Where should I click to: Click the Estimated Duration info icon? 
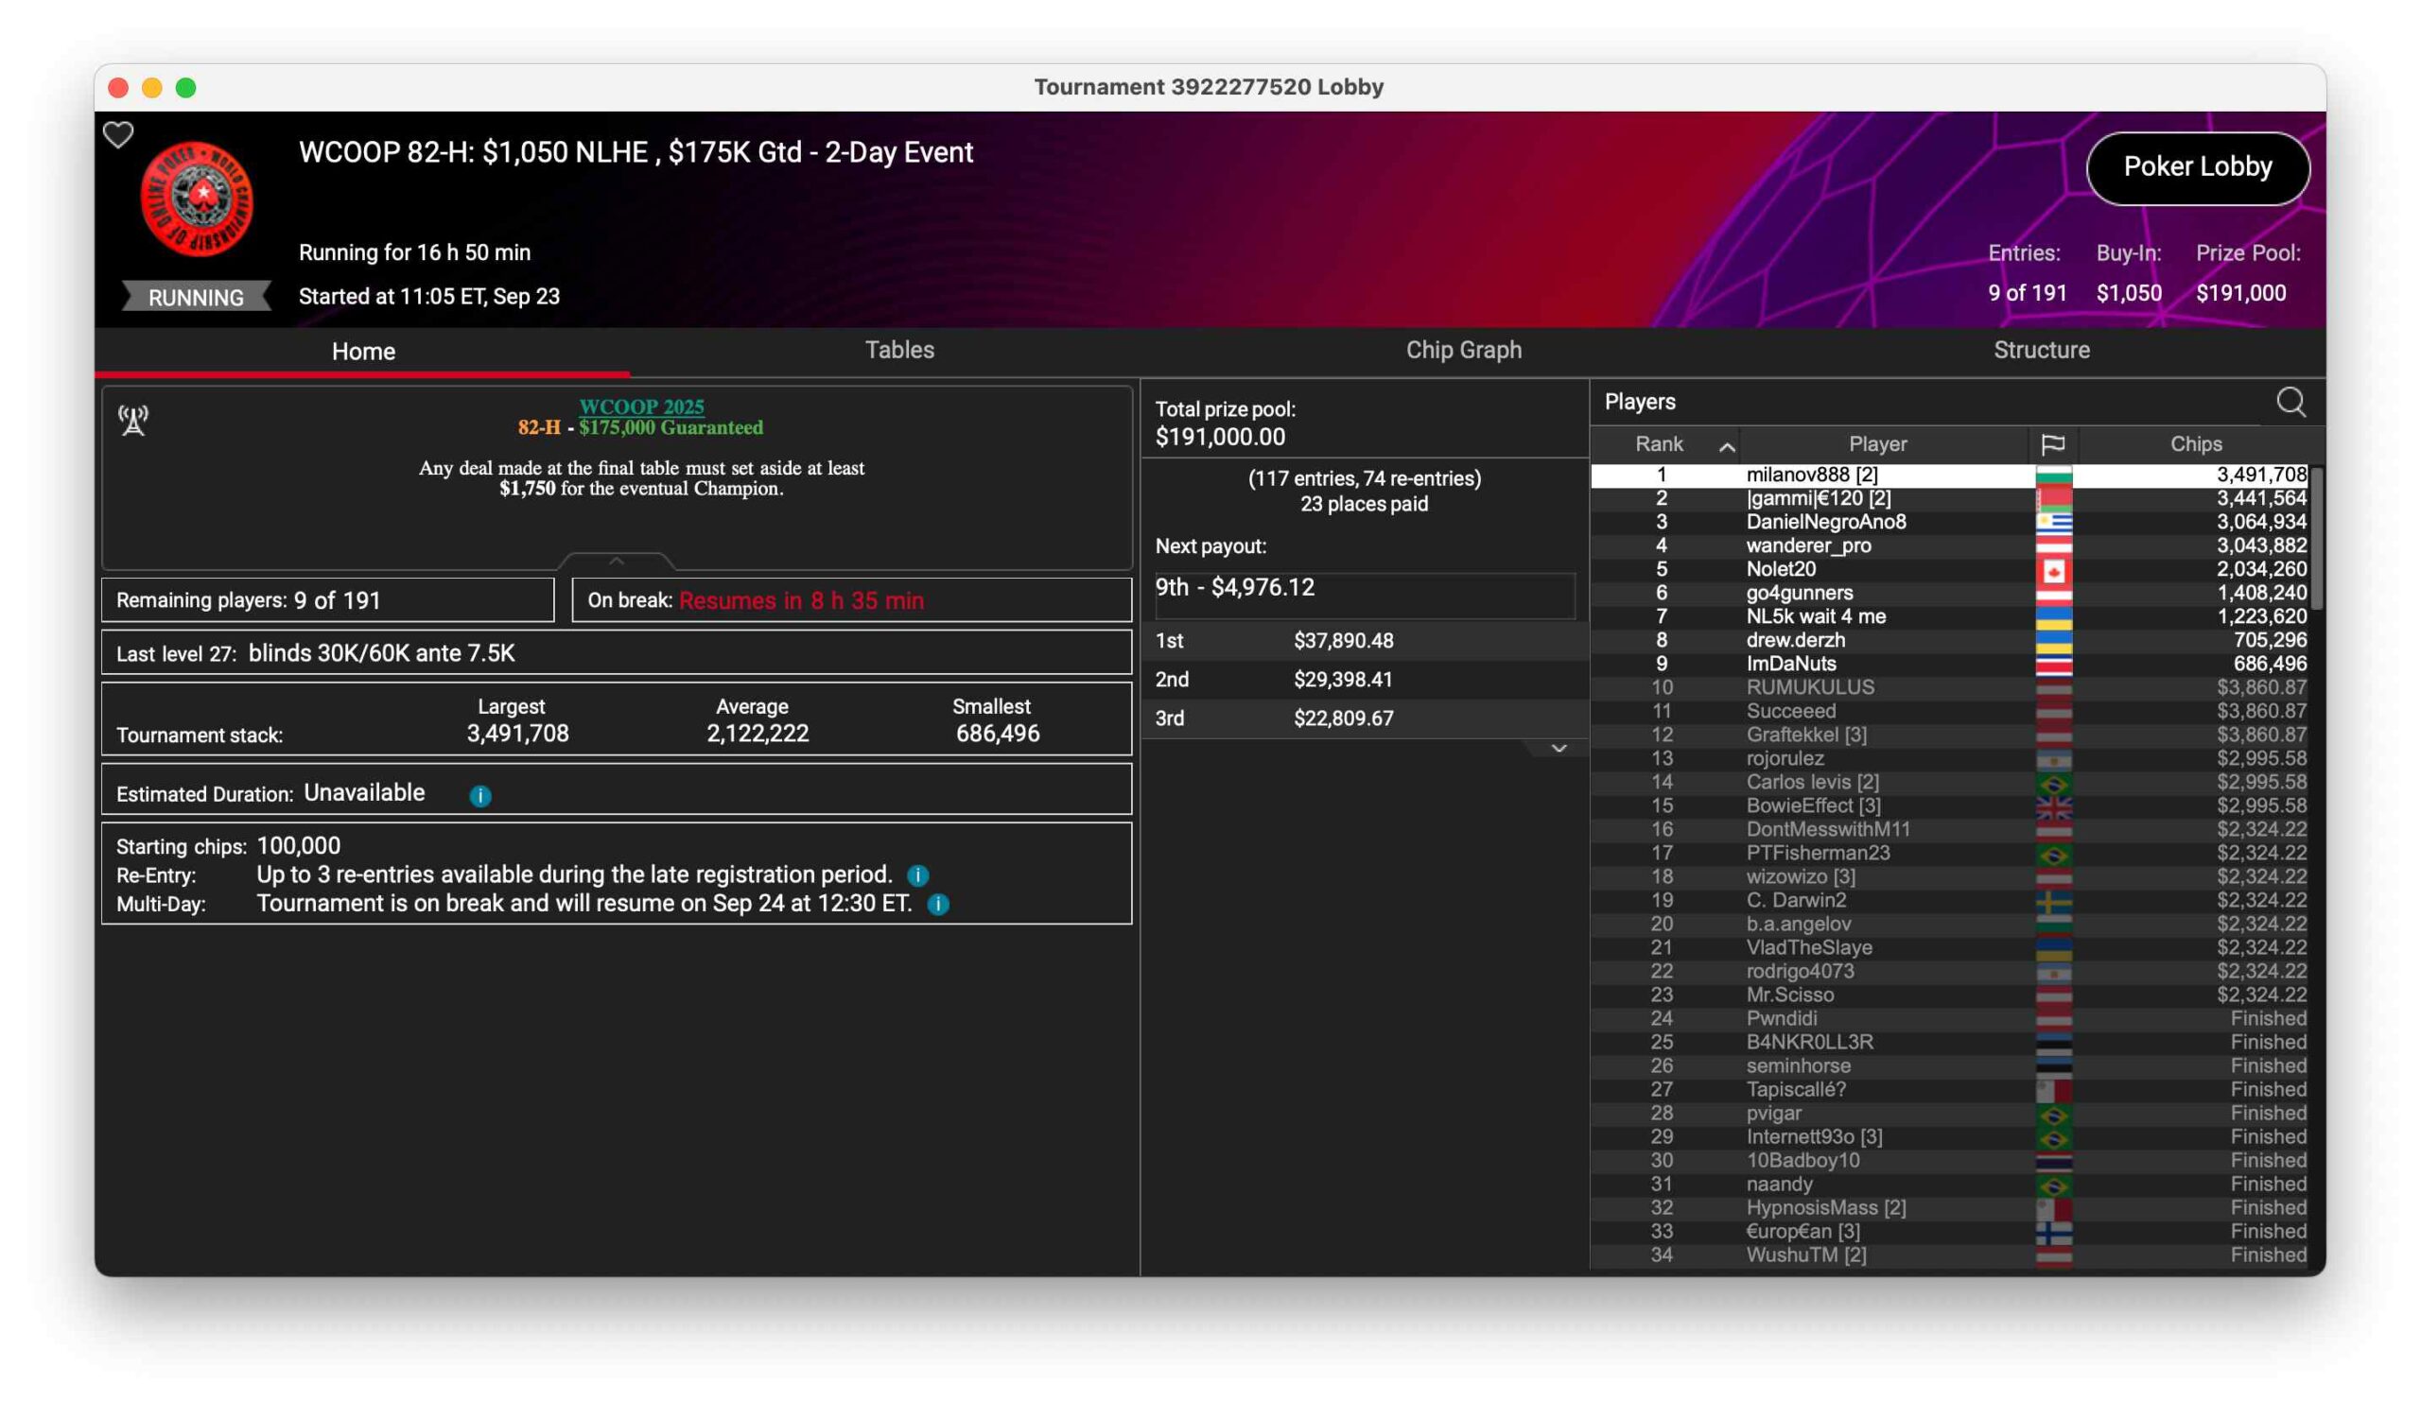480,796
